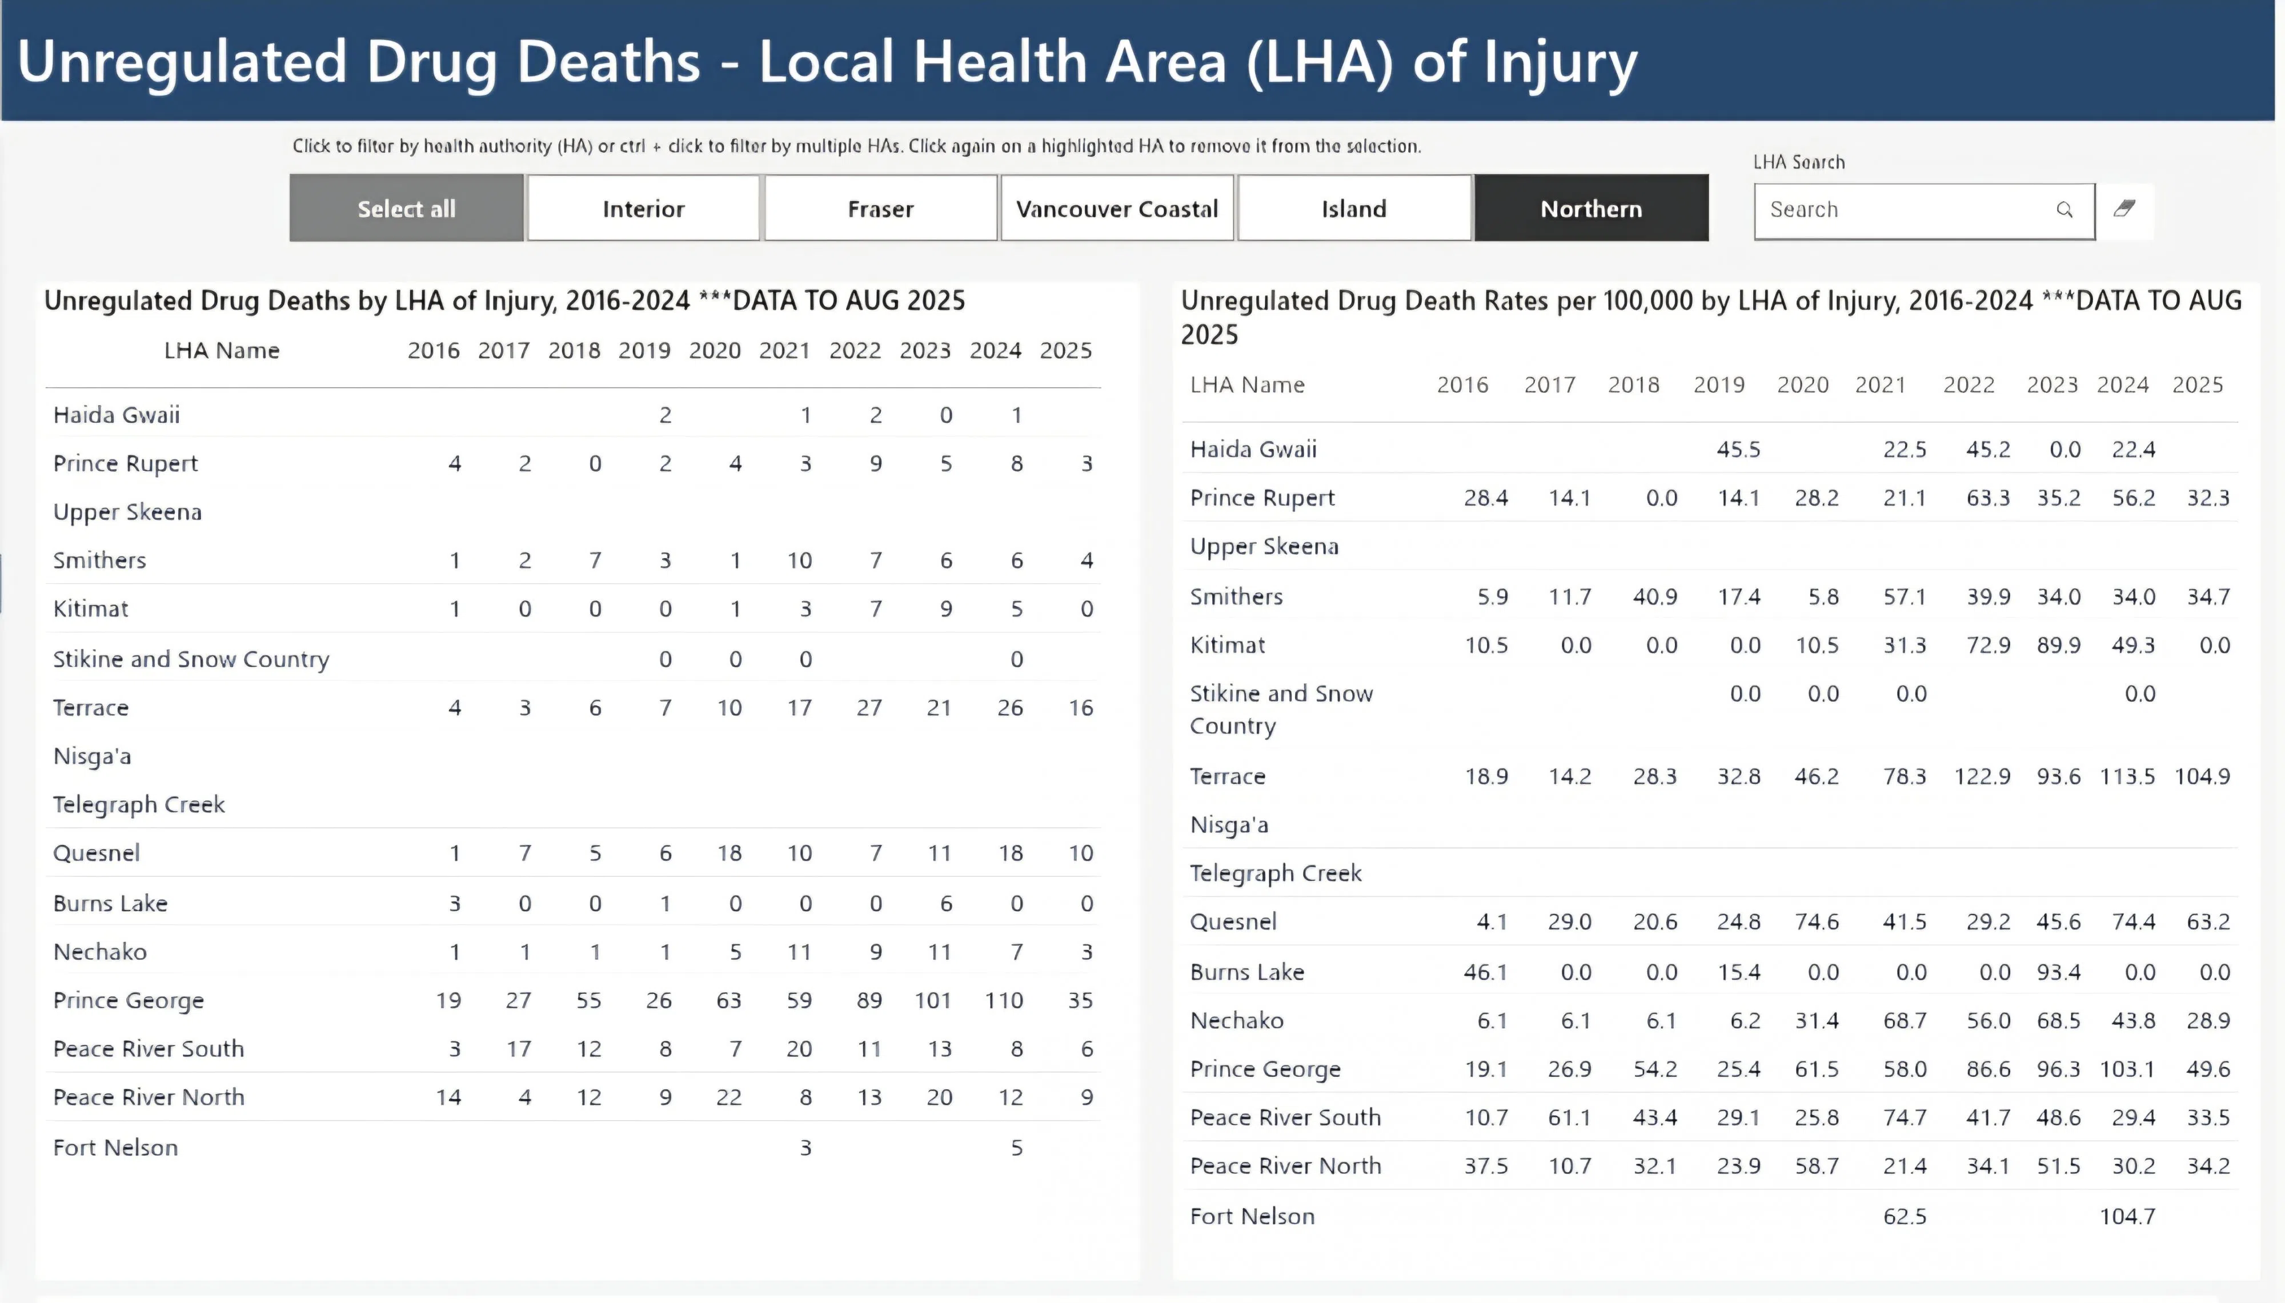Filter by Interior health authority
Image resolution: width=2285 pixels, height=1303 pixels.
tap(643, 209)
